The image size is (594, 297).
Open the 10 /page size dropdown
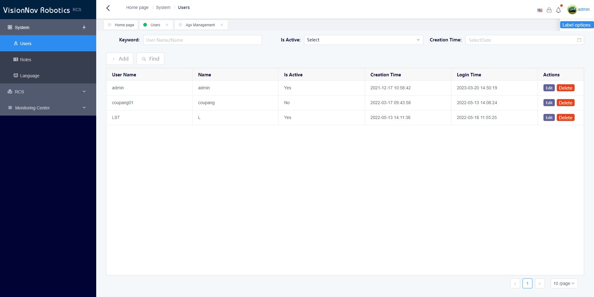click(564, 283)
